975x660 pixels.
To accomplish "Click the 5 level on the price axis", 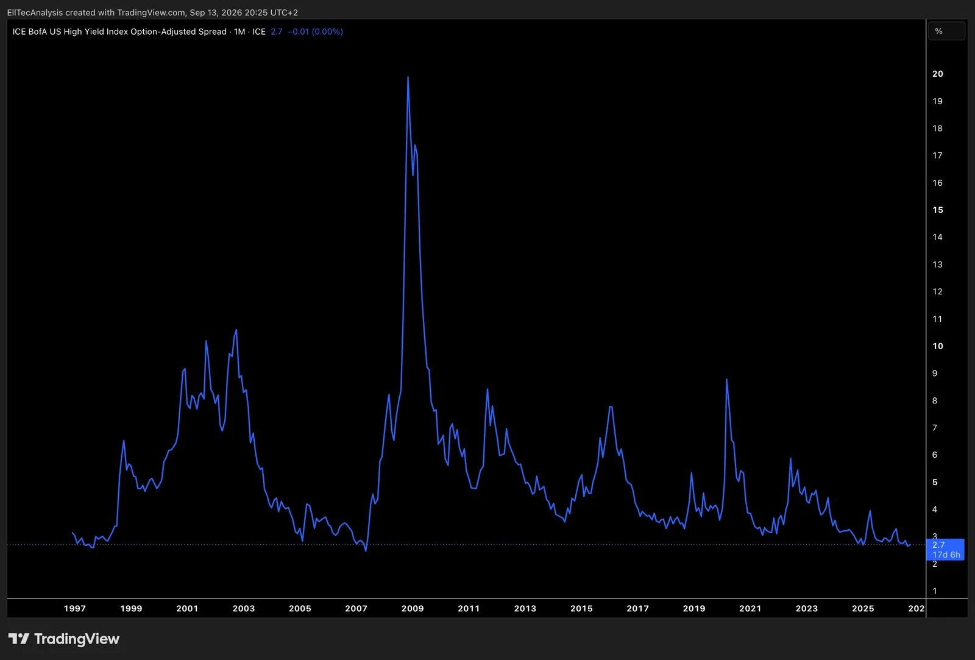I will click(x=935, y=482).
